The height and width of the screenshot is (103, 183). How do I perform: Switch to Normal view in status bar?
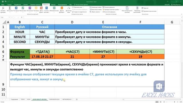click(x=157, y=102)
